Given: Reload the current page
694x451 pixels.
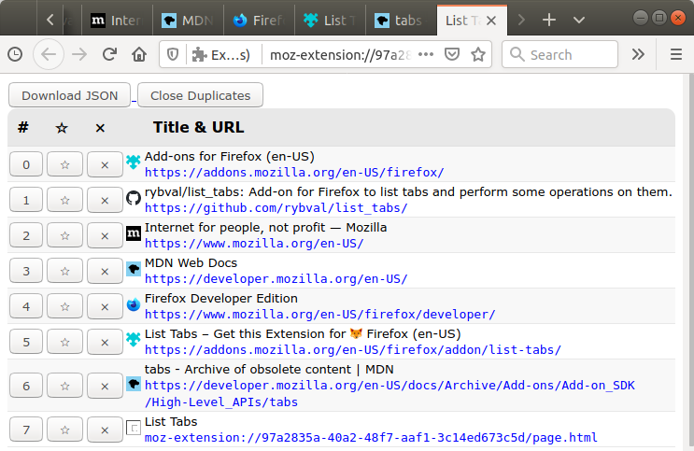Looking at the screenshot, I should 109,54.
